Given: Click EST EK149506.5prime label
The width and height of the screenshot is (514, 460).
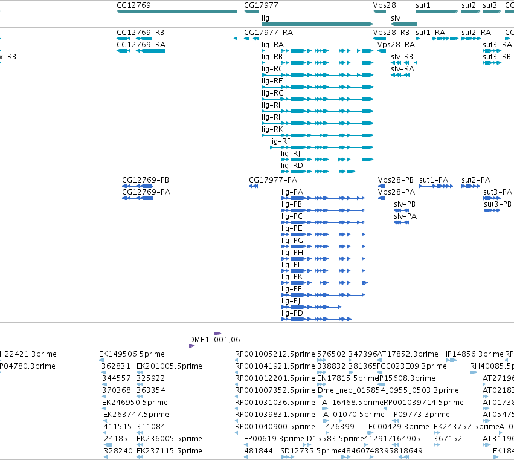Looking at the screenshot, I should [132, 354].
